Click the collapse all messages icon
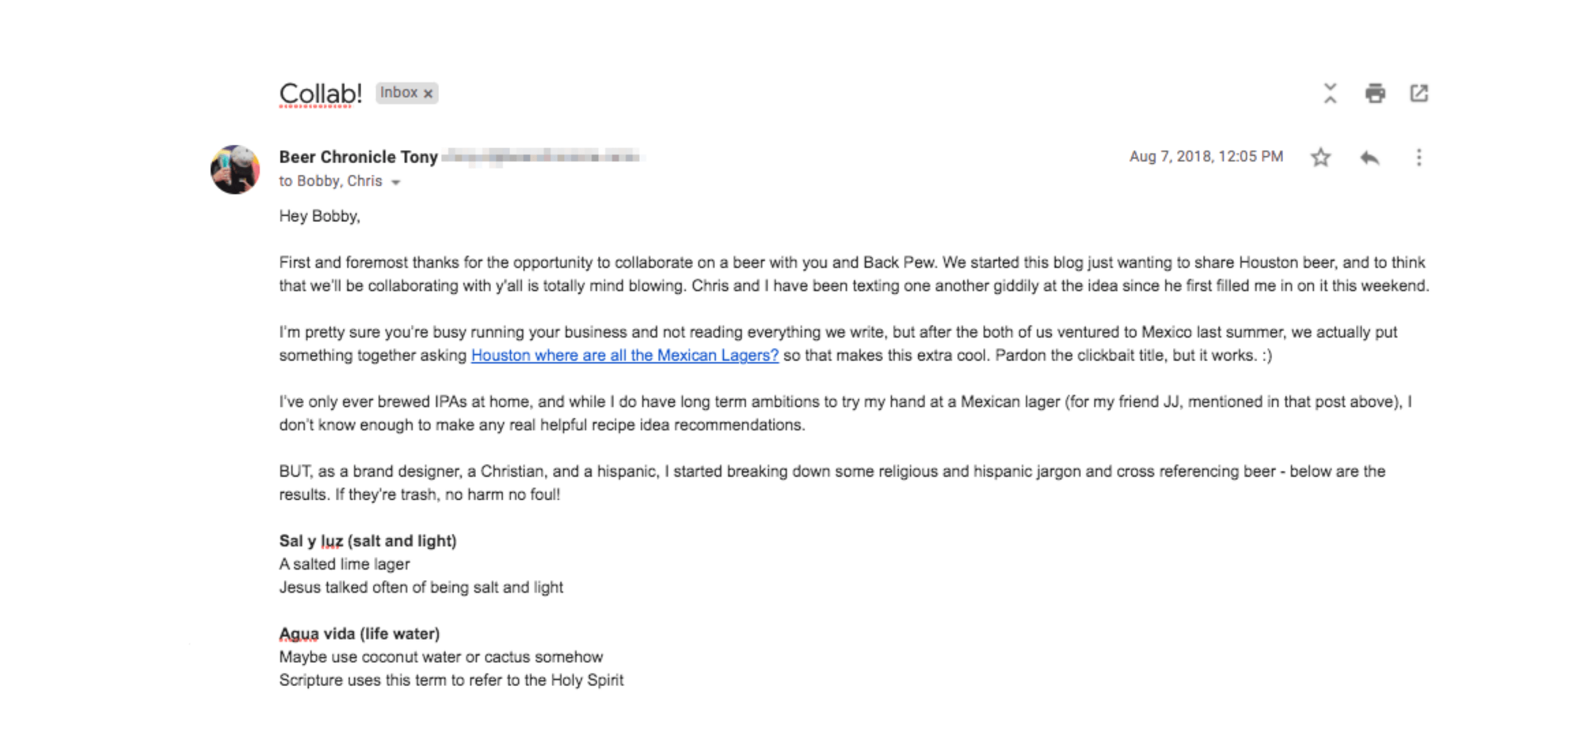The image size is (1583, 741). [x=1330, y=93]
